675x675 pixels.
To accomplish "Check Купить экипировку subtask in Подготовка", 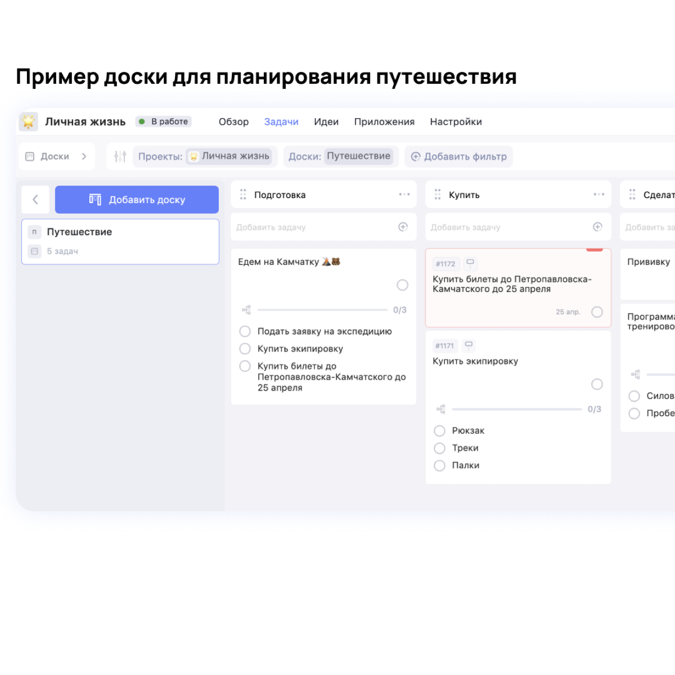I will 245,349.
